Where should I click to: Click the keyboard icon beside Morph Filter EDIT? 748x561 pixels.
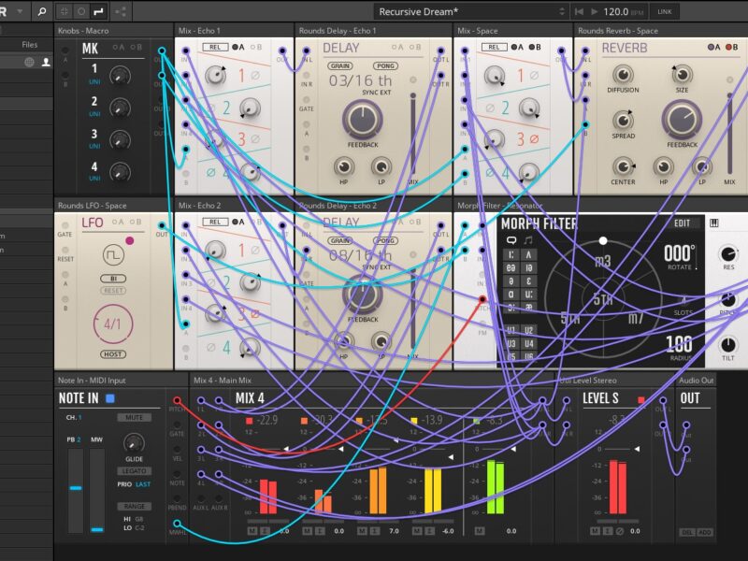click(714, 223)
